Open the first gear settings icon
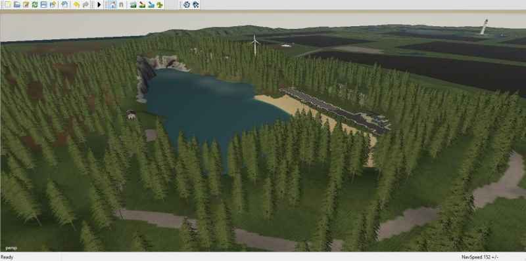Viewport: 526px width, 261px height. [187, 5]
